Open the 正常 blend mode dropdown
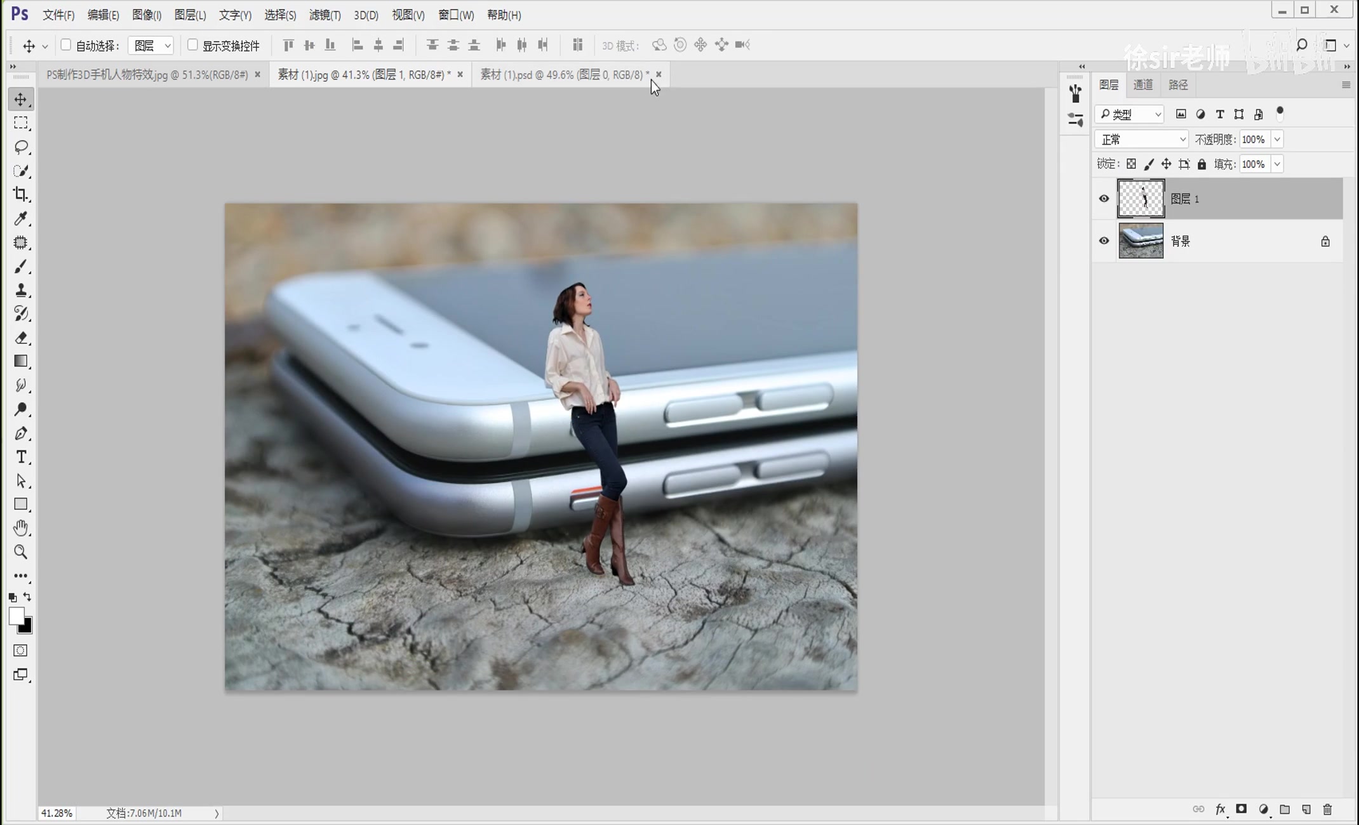The height and width of the screenshot is (825, 1359). point(1141,140)
